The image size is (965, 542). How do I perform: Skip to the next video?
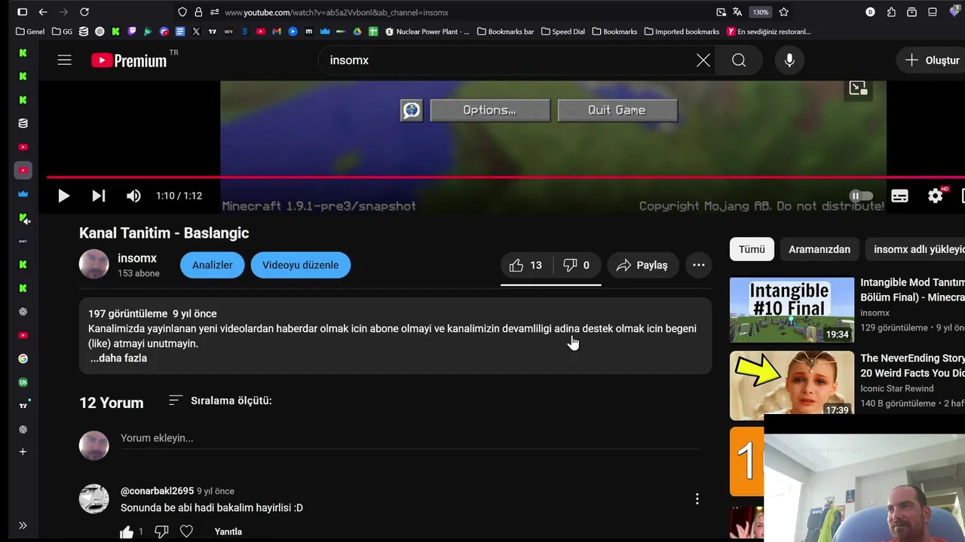tap(99, 196)
